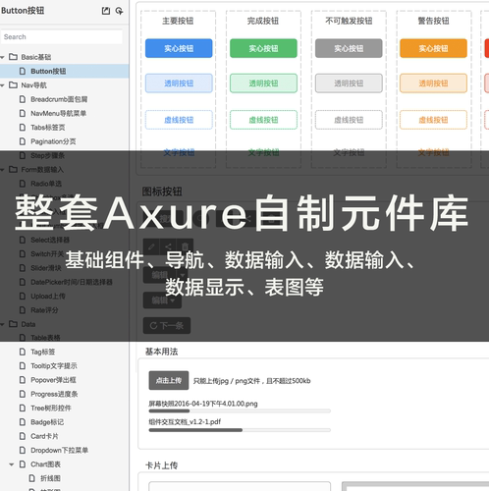Click the page icon beside Tooltip文字提示
The height and width of the screenshot is (491, 489).
23,366
